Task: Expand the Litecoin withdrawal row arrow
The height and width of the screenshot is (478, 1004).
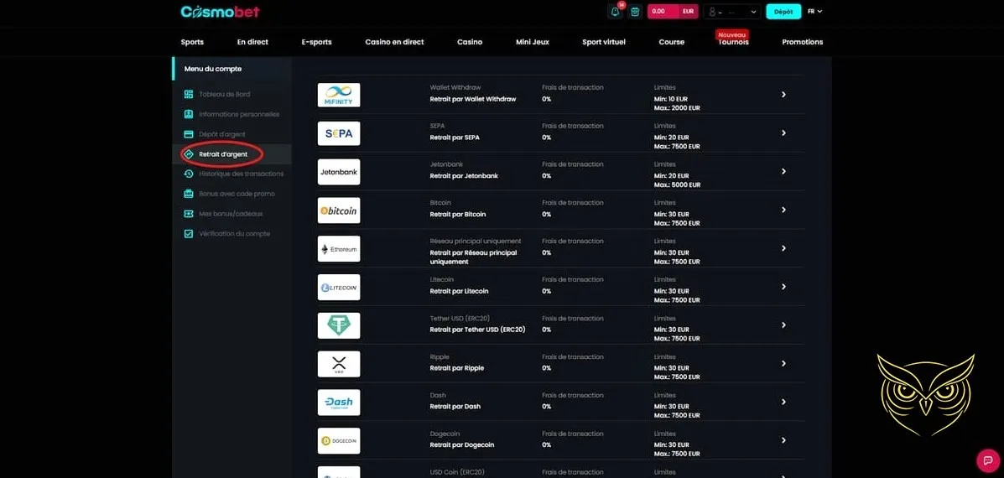Action: [783, 287]
